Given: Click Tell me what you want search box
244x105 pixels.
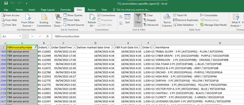Looking at the screenshot, I should pos(133,10).
